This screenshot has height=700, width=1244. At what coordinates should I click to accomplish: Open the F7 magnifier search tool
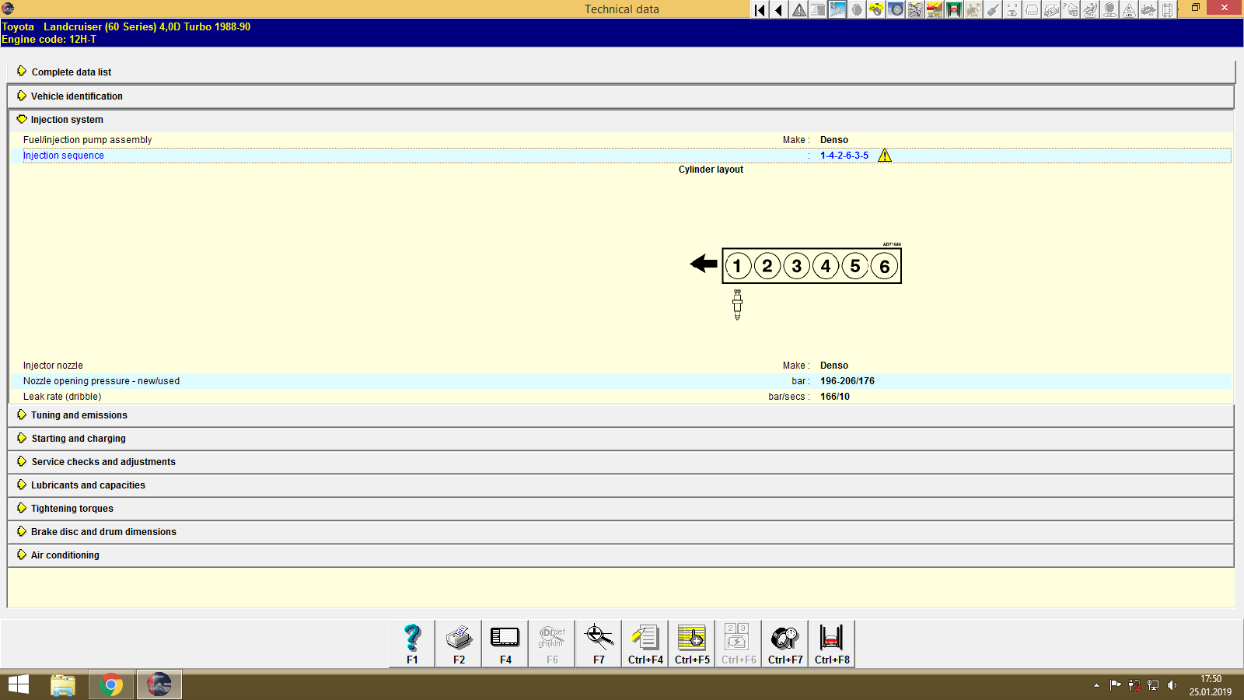(599, 643)
